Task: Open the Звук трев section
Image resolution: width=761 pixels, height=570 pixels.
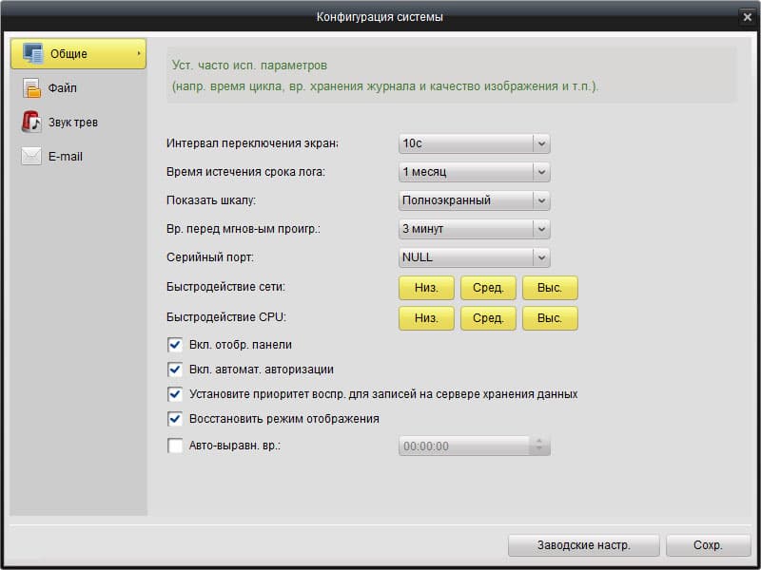Action: point(78,123)
